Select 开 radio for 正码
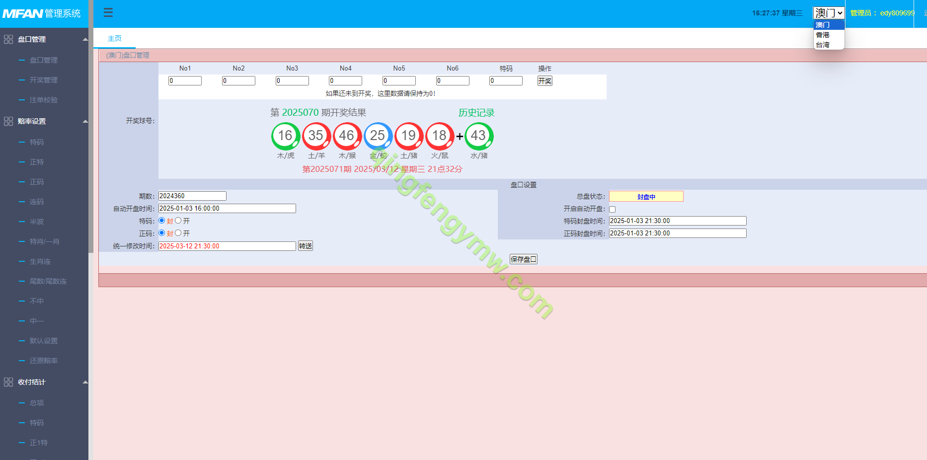Viewport: 927px width, 460px height. pos(178,233)
